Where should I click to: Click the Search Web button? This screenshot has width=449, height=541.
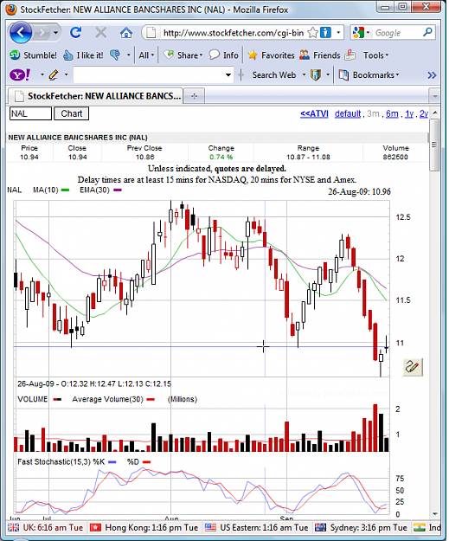click(274, 74)
